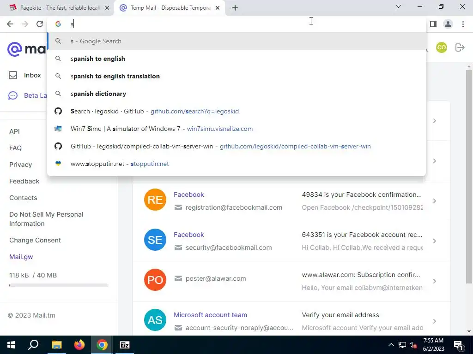
Task: Click the Chrome taskbar icon
Action: click(102, 345)
